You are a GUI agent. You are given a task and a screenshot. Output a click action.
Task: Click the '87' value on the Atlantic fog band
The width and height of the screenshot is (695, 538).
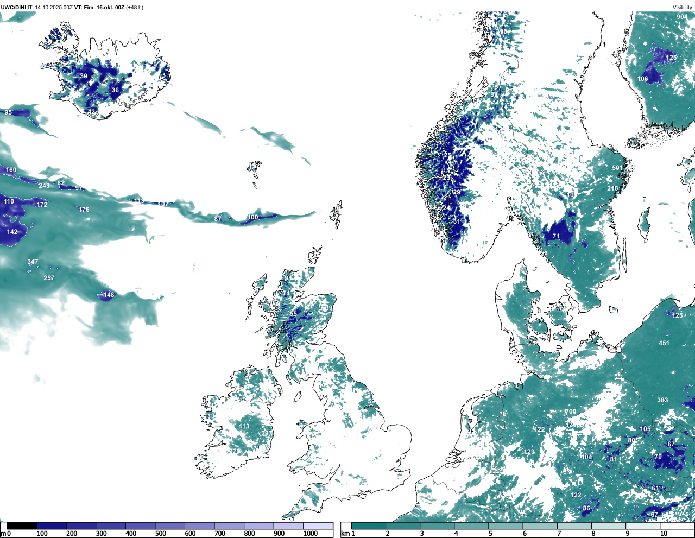(218, 219)
